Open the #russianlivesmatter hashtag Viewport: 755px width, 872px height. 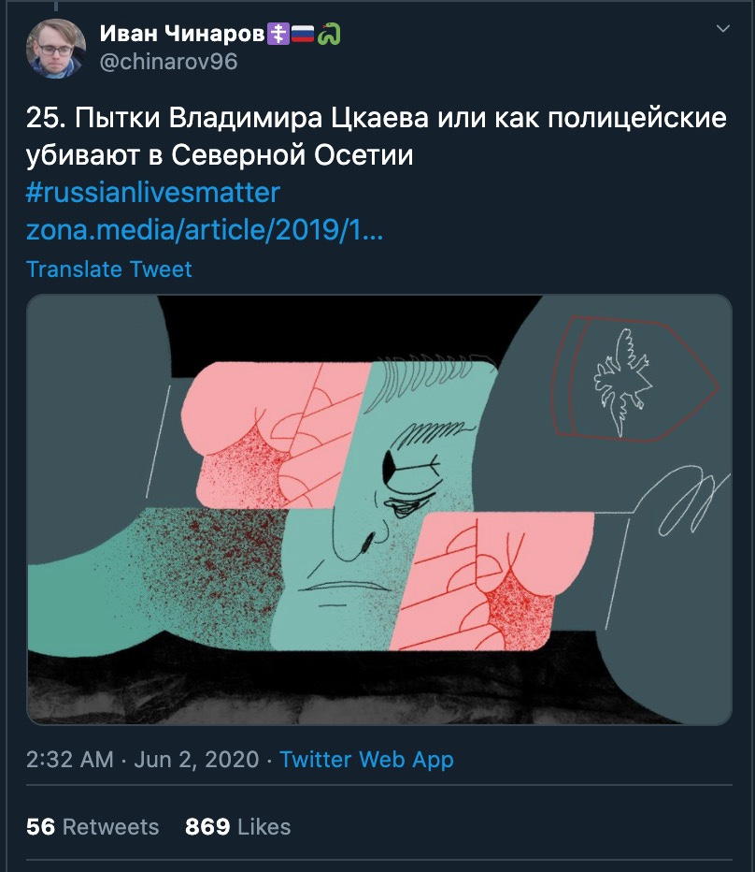(153, 193)
